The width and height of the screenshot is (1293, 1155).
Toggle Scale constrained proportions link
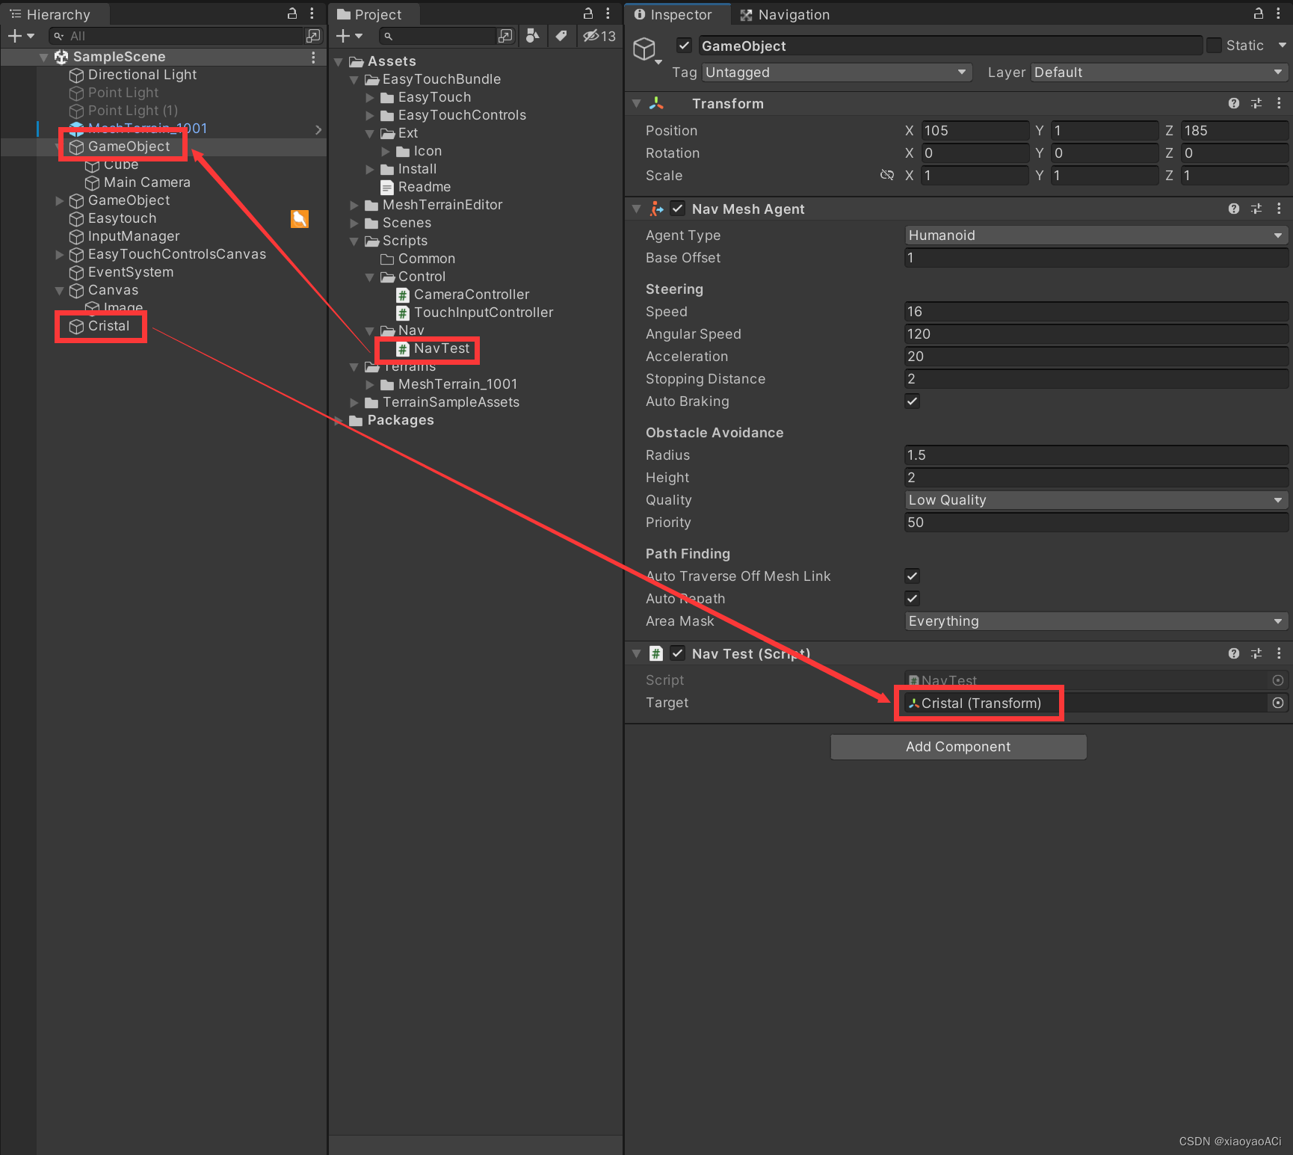(887, 175)
